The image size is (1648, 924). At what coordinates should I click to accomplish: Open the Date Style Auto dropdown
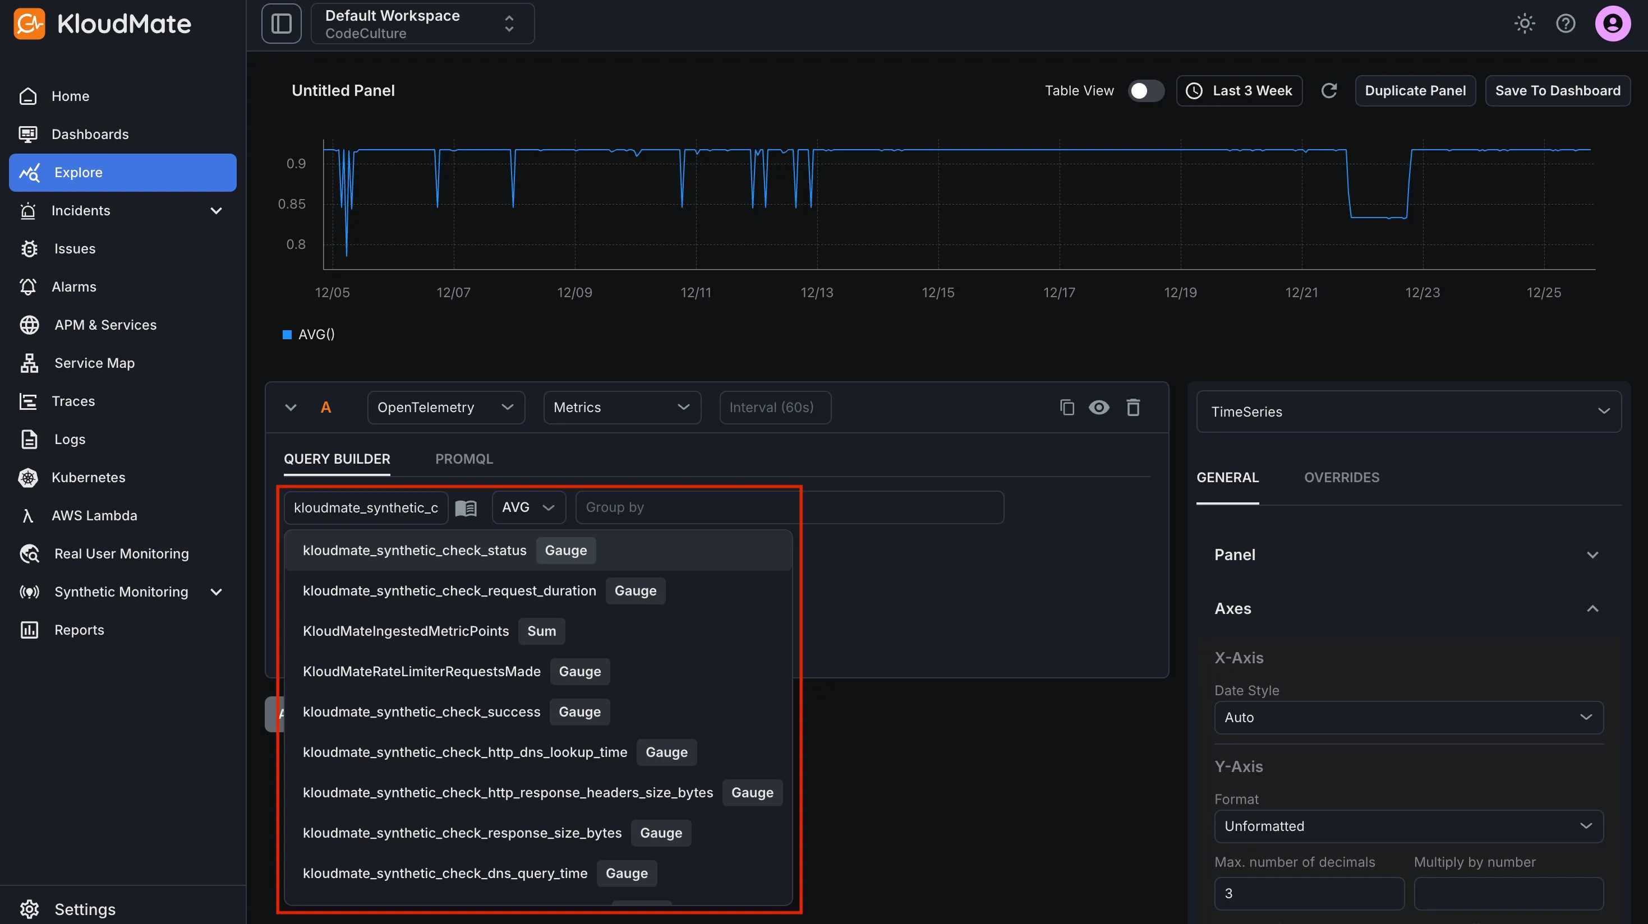click(1408, 718)
